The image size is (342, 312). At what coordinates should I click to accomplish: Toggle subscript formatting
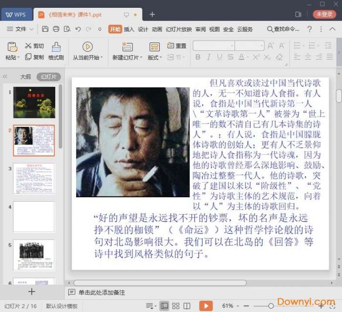click(x=267, y=57)
